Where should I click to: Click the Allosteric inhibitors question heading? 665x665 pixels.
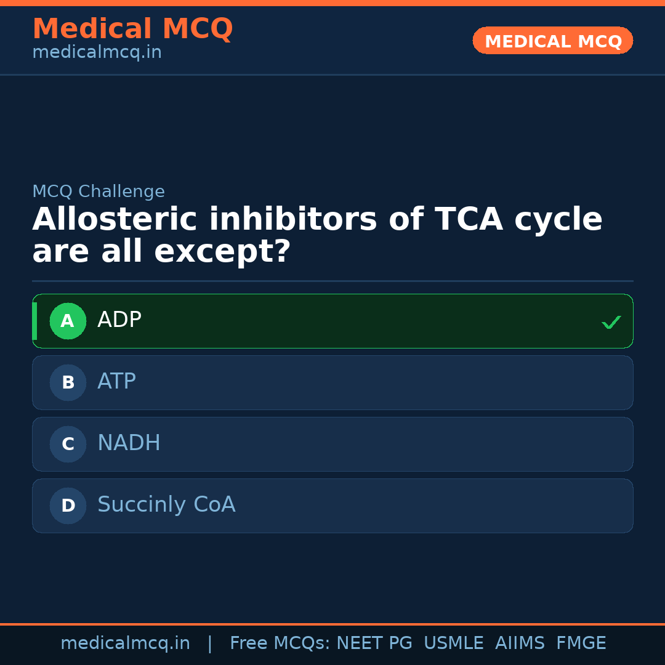pos(317,236)
